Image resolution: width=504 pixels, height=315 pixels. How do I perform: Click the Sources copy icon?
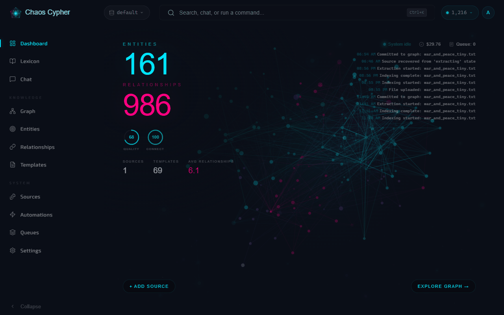[13, 196]
